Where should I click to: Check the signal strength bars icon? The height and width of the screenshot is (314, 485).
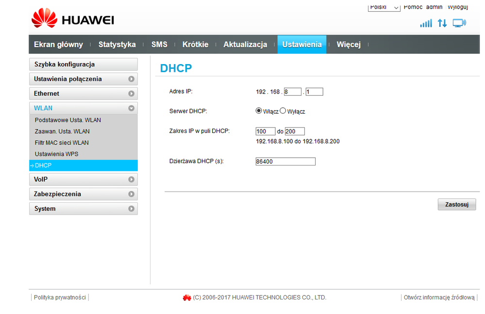(x=426, y=23)
